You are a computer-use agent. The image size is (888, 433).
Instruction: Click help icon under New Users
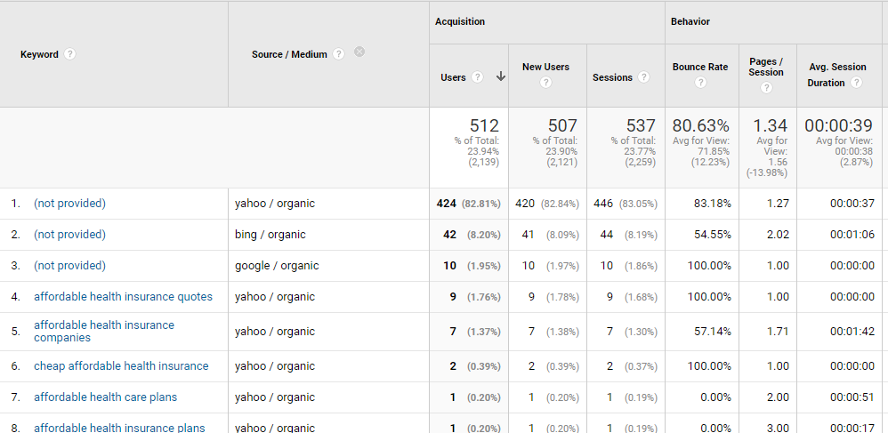click(546, 83)
